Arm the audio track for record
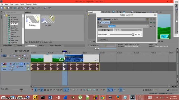 coord(11,64)
